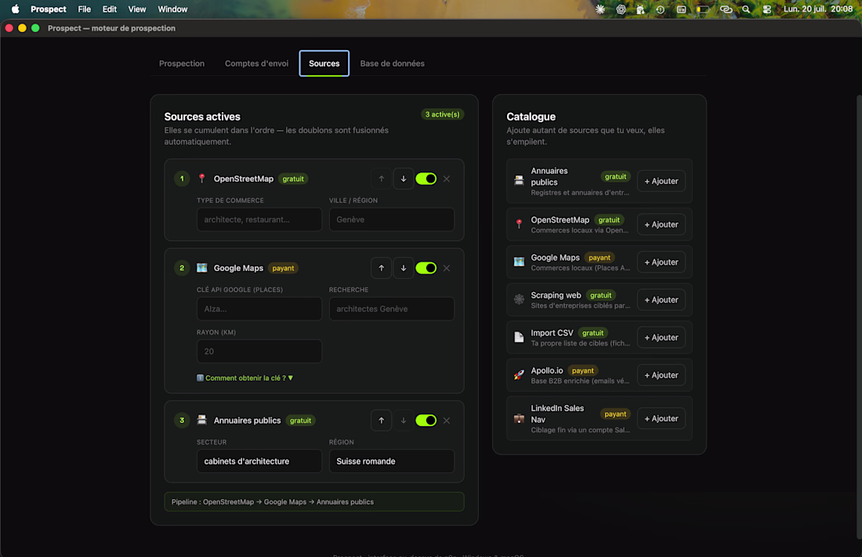Click the window scrollbar on the right
The width and height of the screenshot is (862, 557).
[x=859, y=316]
